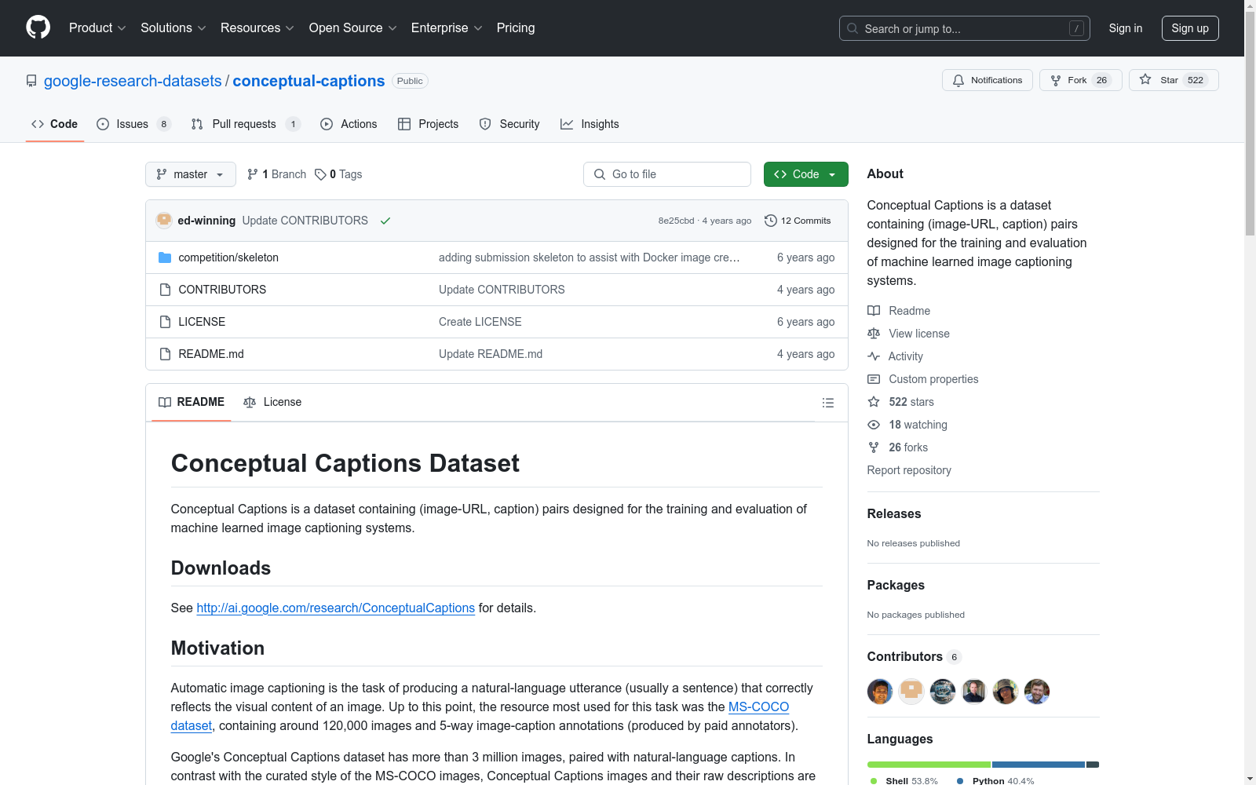Open the Create LICENSE commit message
The height and width of the screenshot is (785, 1256).
[480, 322]
